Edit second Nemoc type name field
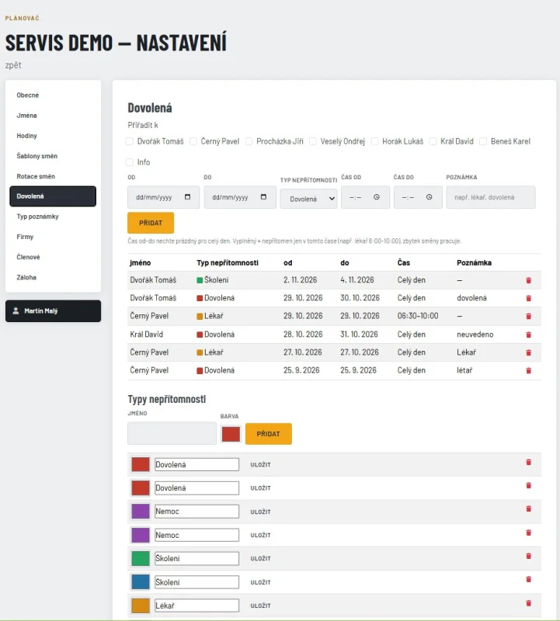Image resolution: width=560 pixels, height=621 pixels. click(x=197, y=535)
